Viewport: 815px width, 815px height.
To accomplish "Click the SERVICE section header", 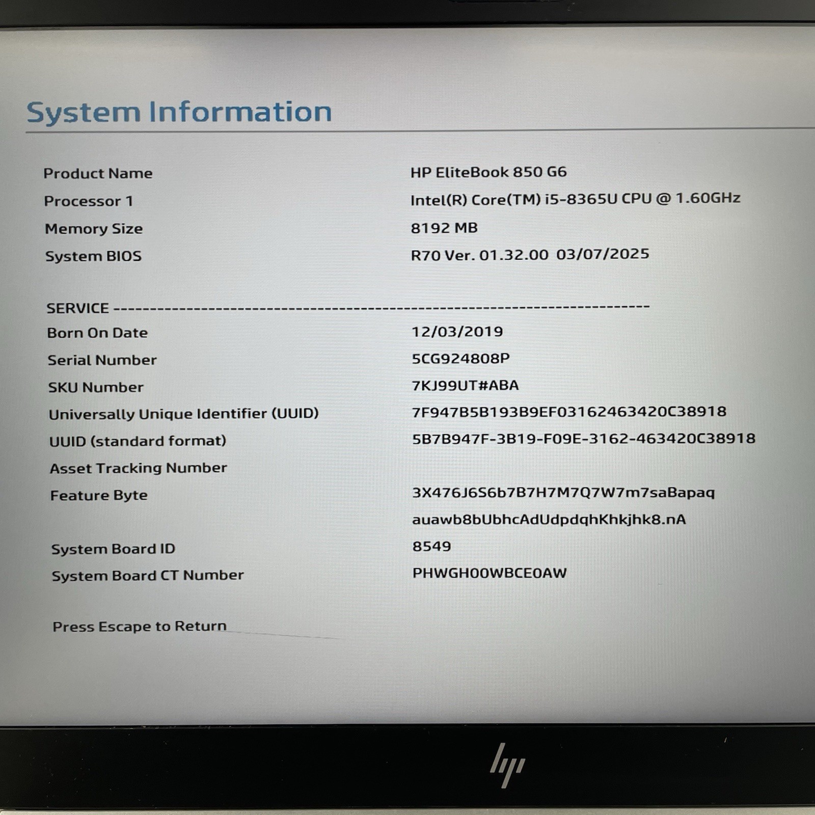I will click(x=77, y=308).
